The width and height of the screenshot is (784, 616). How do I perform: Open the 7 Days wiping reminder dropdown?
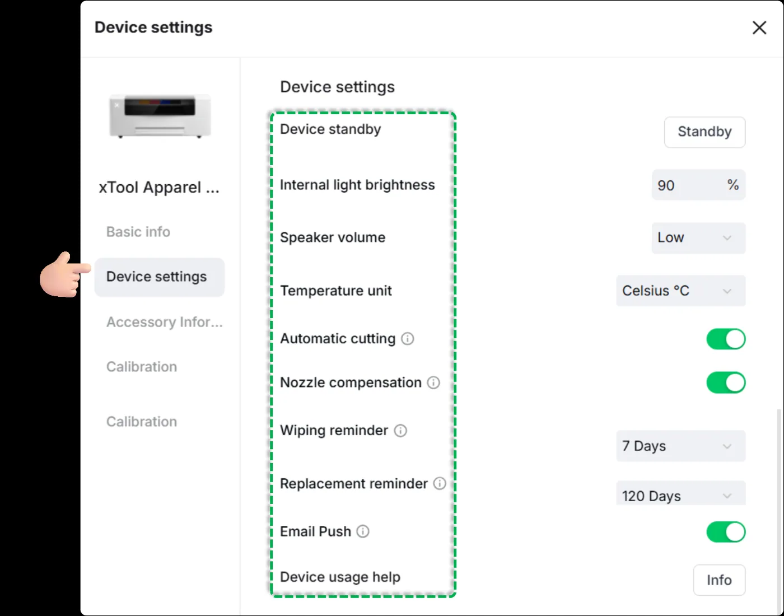coord(680,446)
